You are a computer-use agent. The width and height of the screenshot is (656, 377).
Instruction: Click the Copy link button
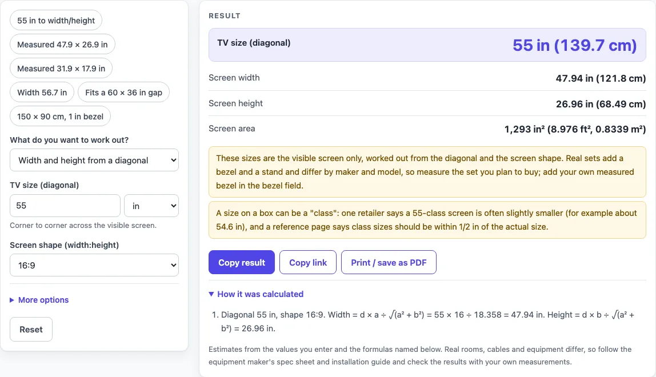coord(308,262)
